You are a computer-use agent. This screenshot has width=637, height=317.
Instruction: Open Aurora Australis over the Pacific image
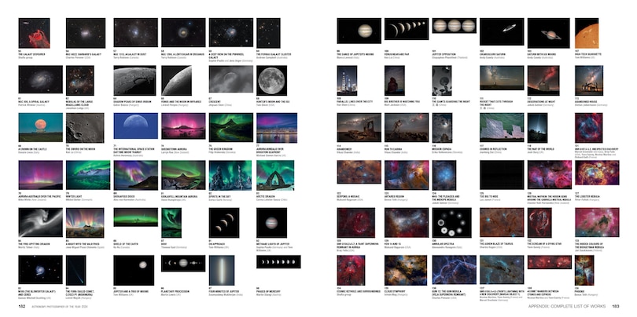click(41, 175)
